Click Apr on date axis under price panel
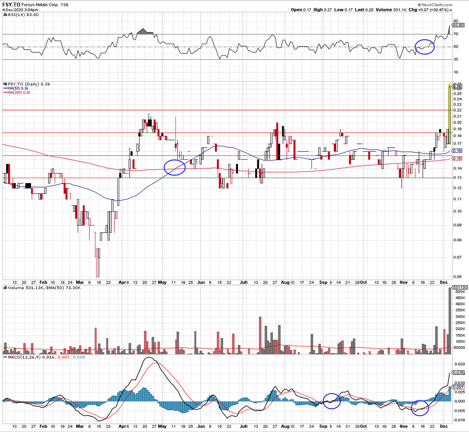Screen dimensions: 469x432 pyautogui.click(x=122, y=282)
